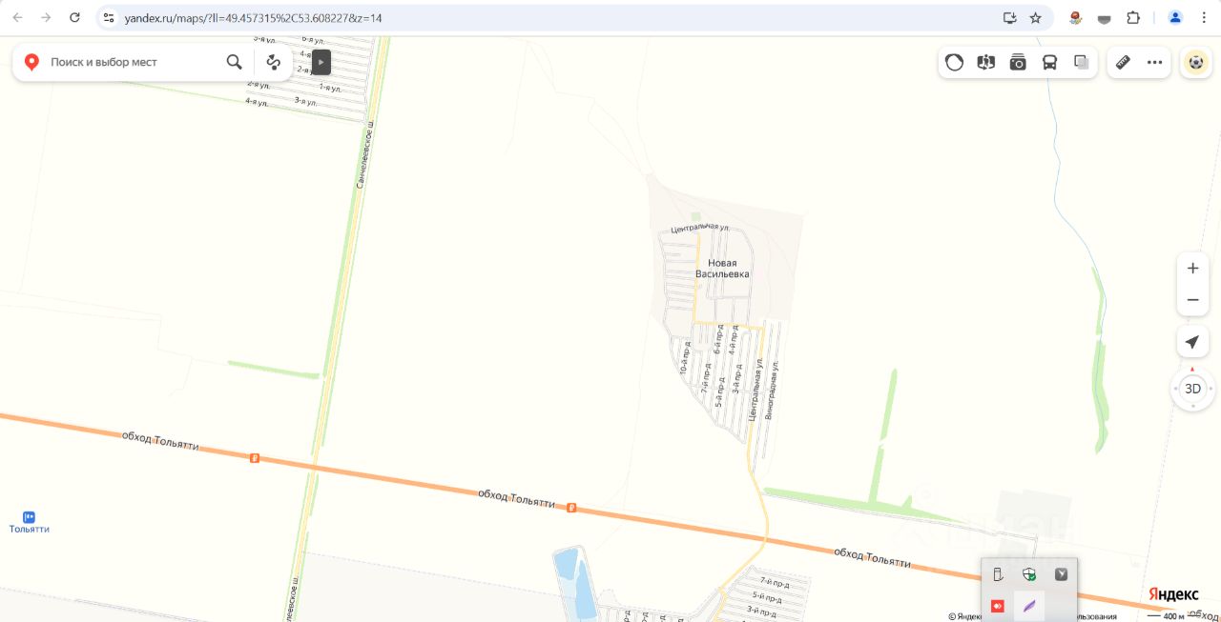
Task: Go back in browser history
Action: [x=17, y=17]
